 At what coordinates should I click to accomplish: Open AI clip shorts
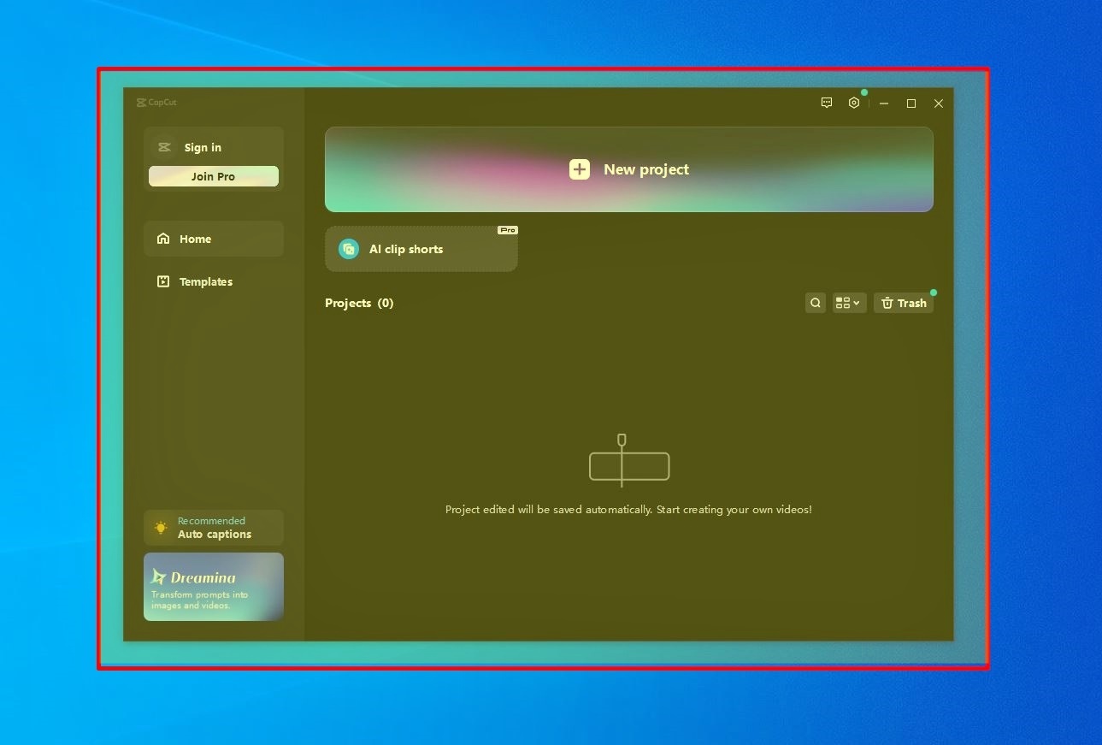click(x=421, y=249)
